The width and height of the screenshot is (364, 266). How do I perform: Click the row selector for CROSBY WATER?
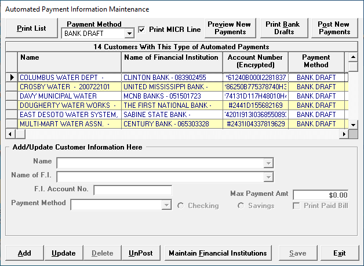12,87
